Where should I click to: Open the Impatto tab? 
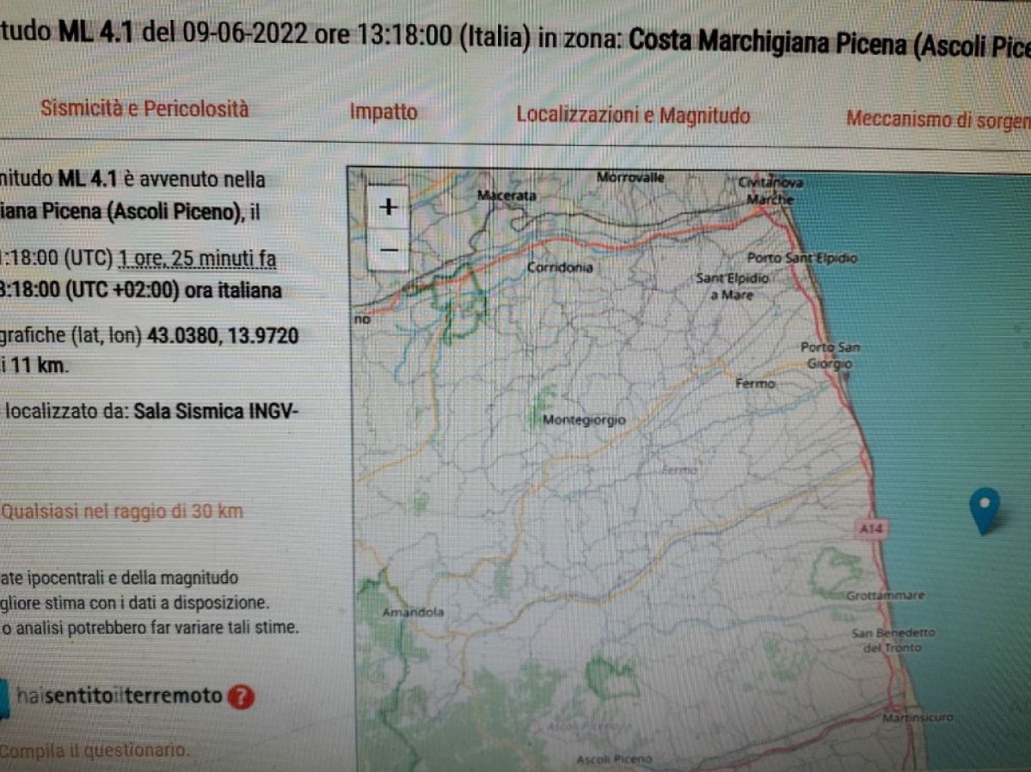(x=384, y=112)
